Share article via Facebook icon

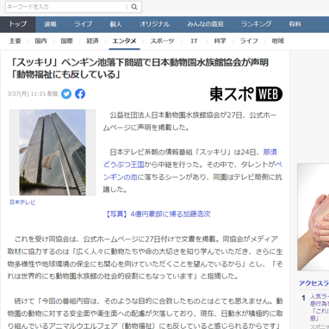pos(80,94)
